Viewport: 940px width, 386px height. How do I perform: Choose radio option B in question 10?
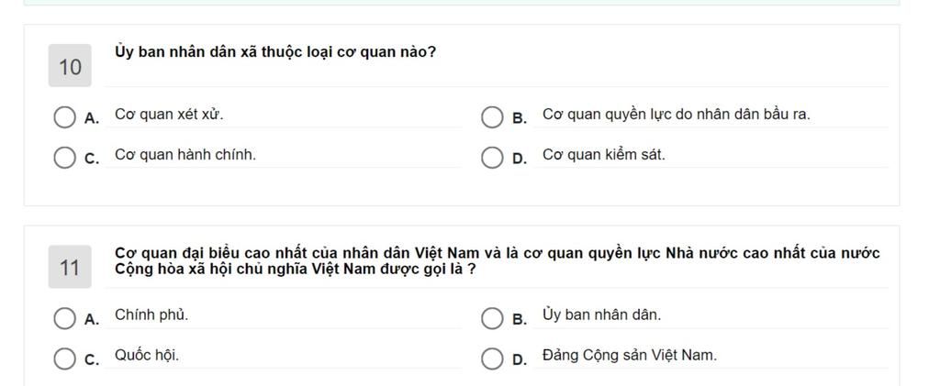[x=493, y=117]
